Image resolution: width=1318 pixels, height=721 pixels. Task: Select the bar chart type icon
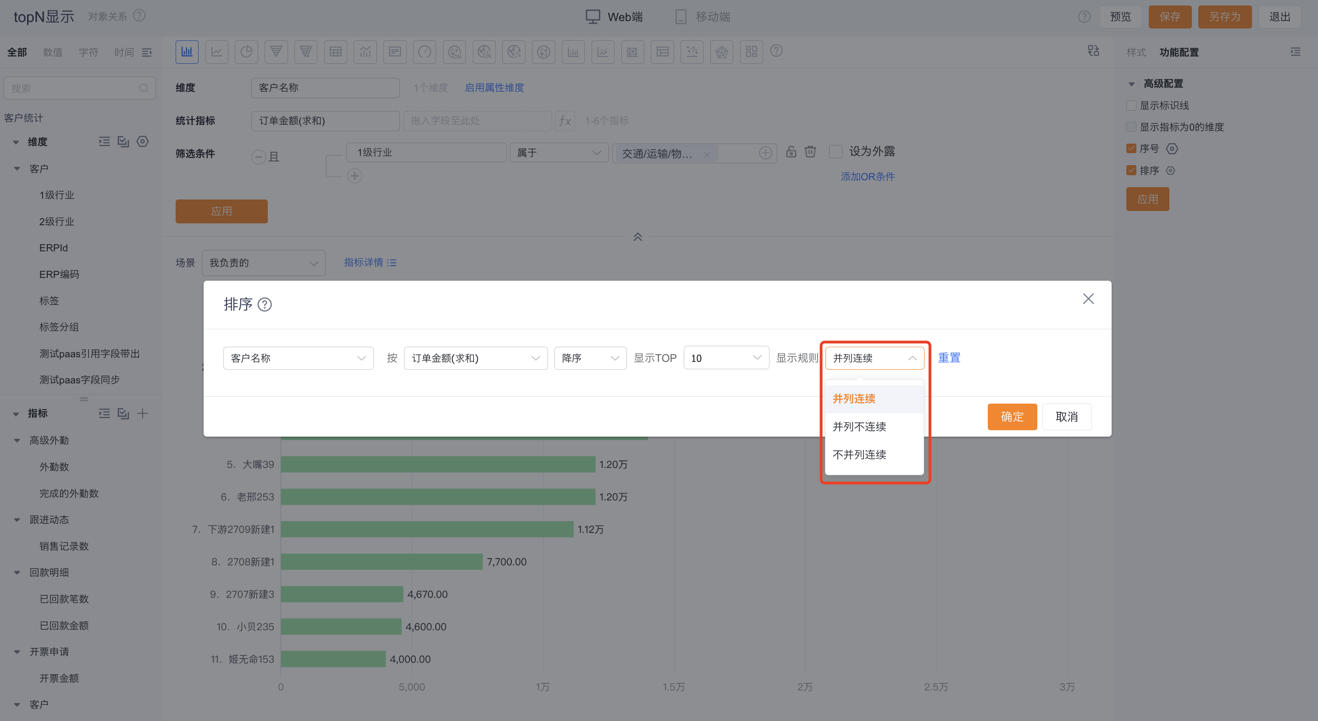pos(187,52)
